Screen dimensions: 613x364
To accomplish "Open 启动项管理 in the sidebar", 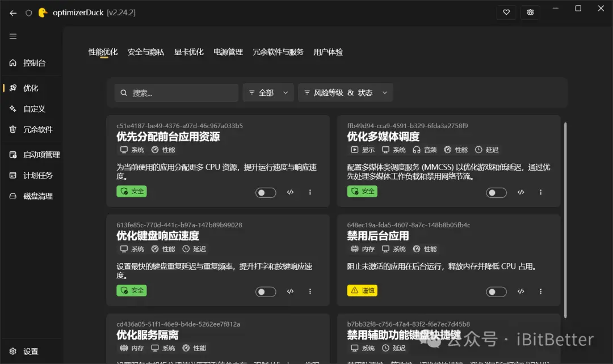I will 32,155.
